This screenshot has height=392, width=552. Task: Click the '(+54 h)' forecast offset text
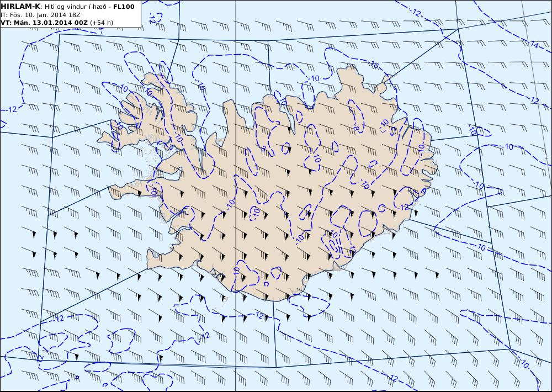point(102,23)
